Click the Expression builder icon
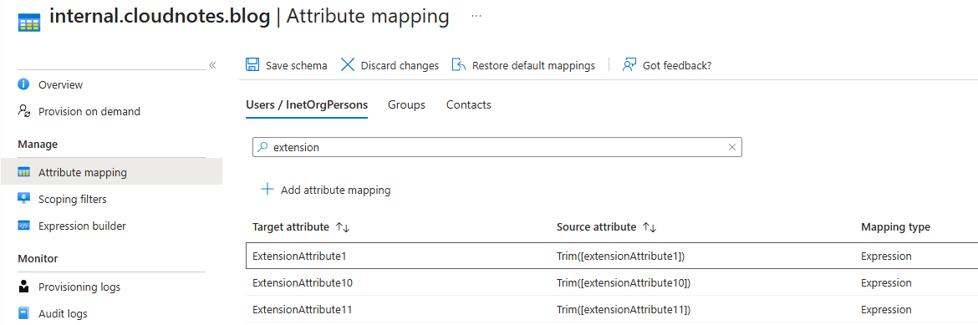The height and width of the screenshot is (325, 978). (x=24, y=226)
